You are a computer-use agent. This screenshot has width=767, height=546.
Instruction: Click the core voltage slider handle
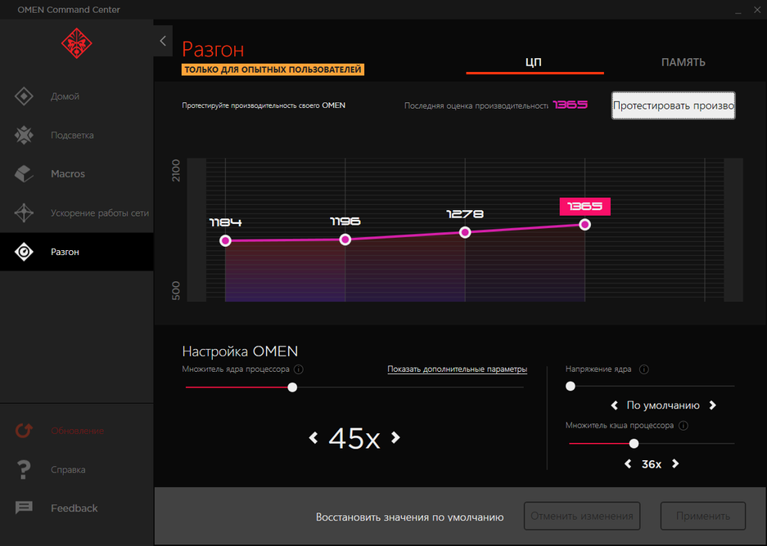[571, 387]
